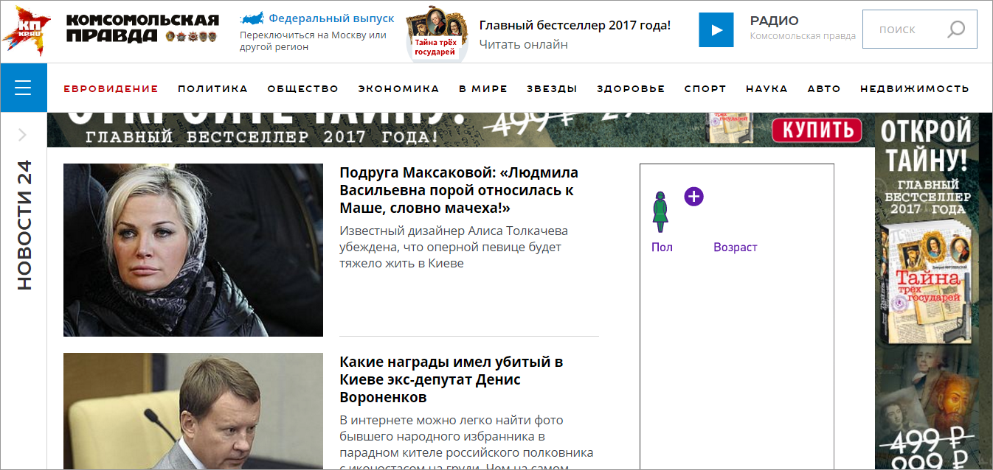Open the hamburger menu
The image size is (993, 470).
tap(23, 88)
